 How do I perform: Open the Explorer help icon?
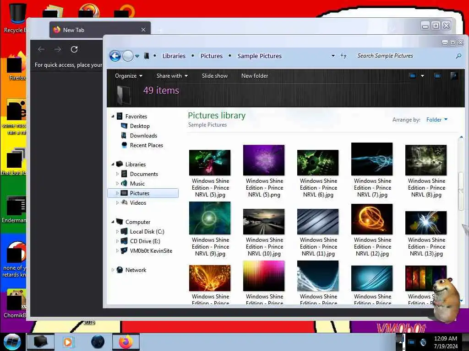coord(454,76)
